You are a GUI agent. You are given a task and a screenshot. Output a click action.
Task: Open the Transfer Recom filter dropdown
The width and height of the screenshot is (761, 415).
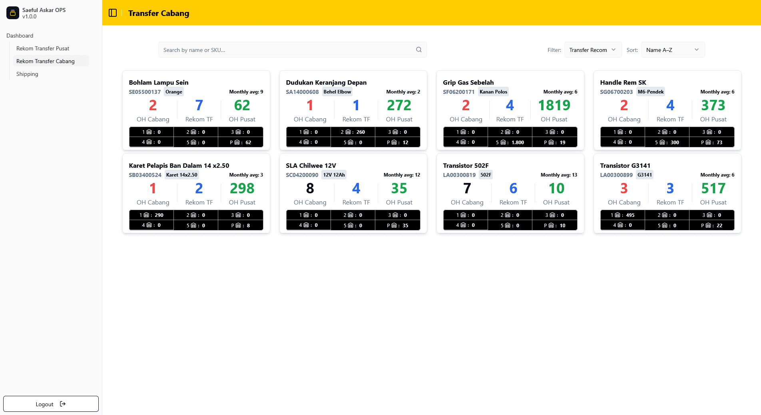[x=592, y=50]
